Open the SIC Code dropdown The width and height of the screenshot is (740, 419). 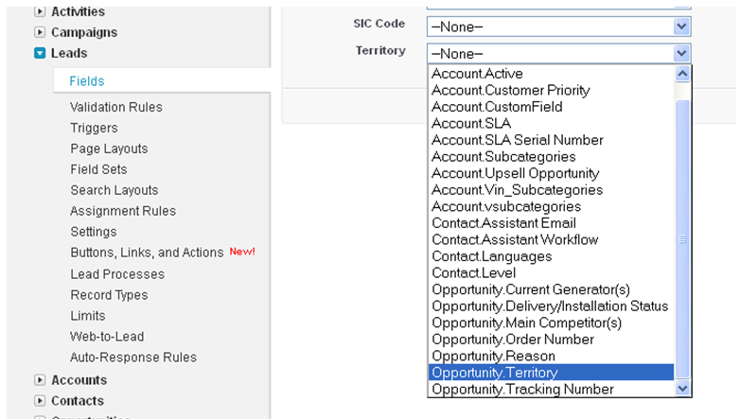[682, 26]
